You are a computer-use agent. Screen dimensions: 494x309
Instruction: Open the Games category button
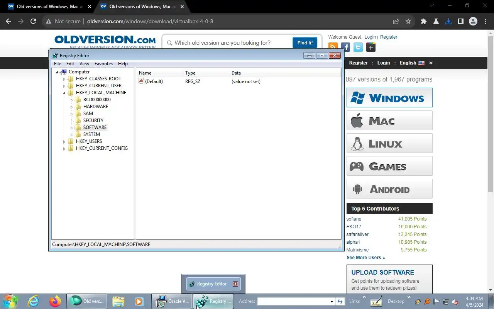tap(389, 166)
